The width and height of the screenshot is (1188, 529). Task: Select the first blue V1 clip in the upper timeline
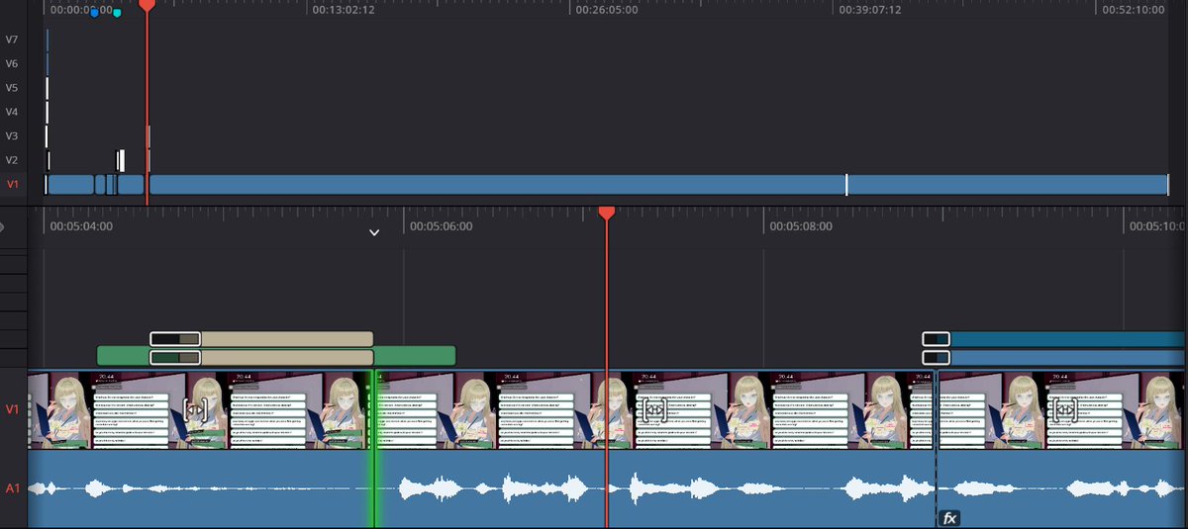70,184
